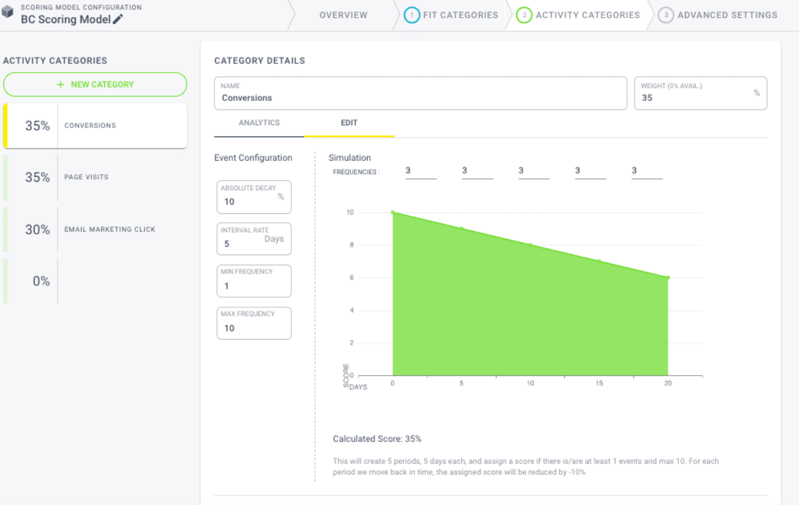Add a New Category
Screen dimensions: 799x505
(x=95, y=84)
